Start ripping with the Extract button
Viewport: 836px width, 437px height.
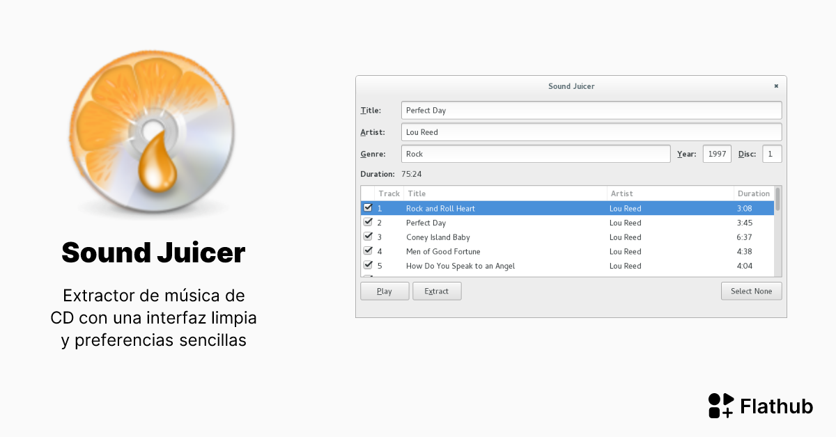tap(437, 291)
